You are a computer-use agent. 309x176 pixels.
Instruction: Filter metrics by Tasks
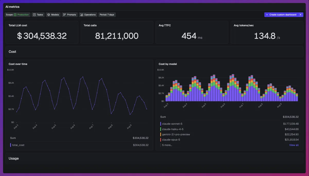(x=38, y=15)
